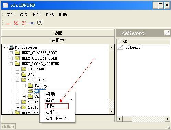The image size is (171, 130).
Task: Open the 帮助 menu
Action: (62, 15)
